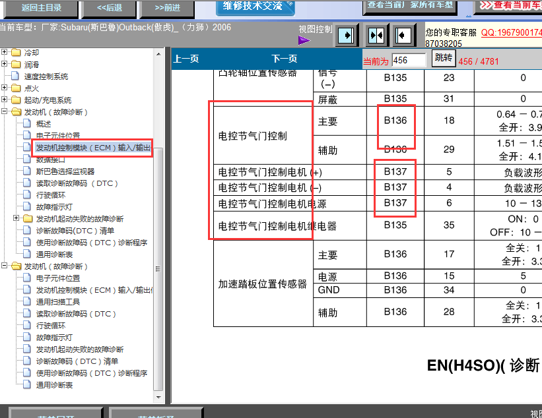Viewport: 542px width, 418px height.
Task: Click tree scrollbar down arrow
Action: [x=158, y=398]
